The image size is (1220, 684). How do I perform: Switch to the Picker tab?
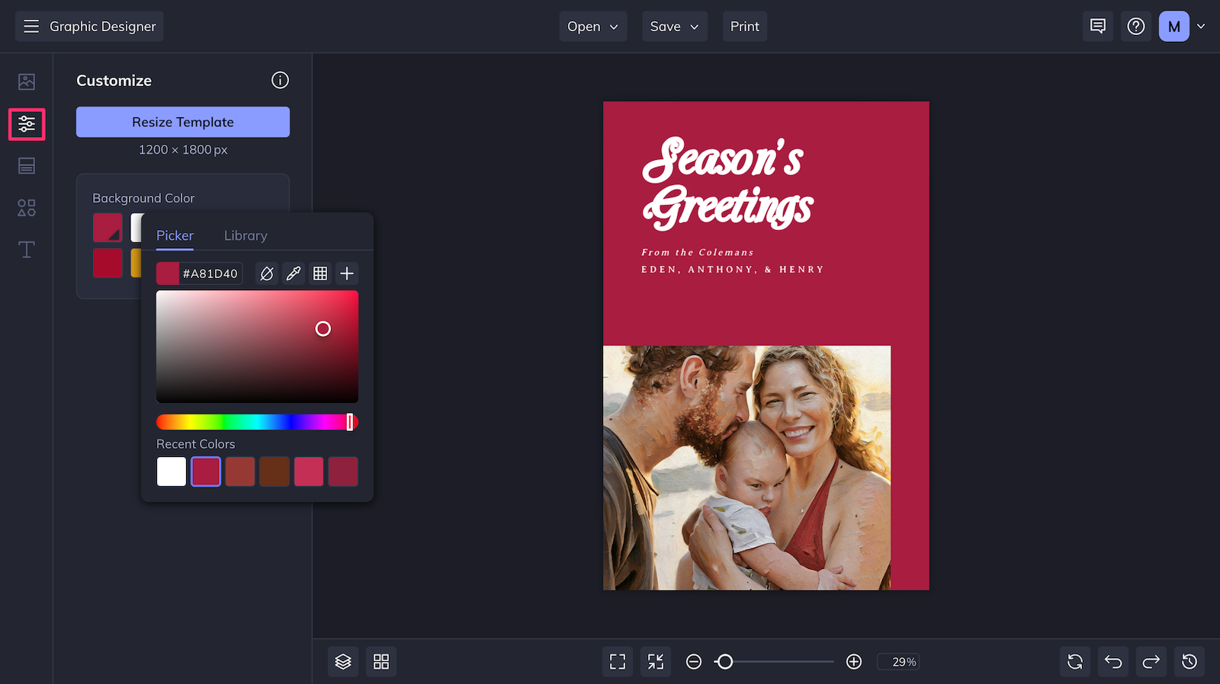(175, 235)
